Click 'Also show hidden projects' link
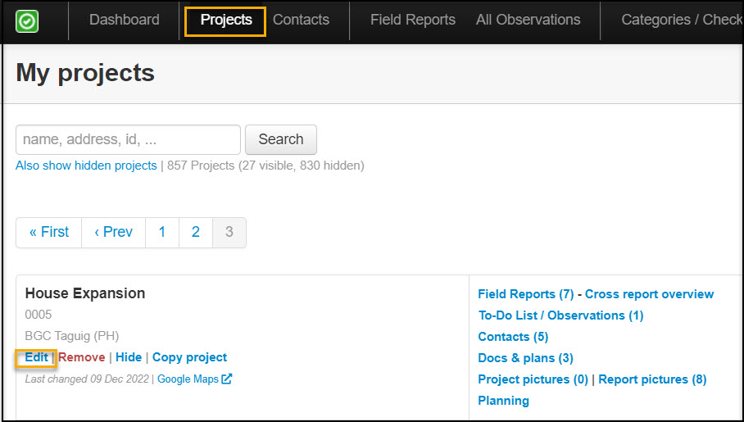The height and width of the screenshot is (422, 744). (x=86, y=166)
